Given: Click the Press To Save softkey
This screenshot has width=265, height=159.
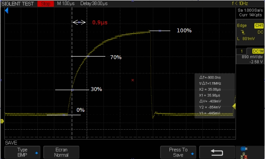Looking at the screenshot, I should point(178,152).
